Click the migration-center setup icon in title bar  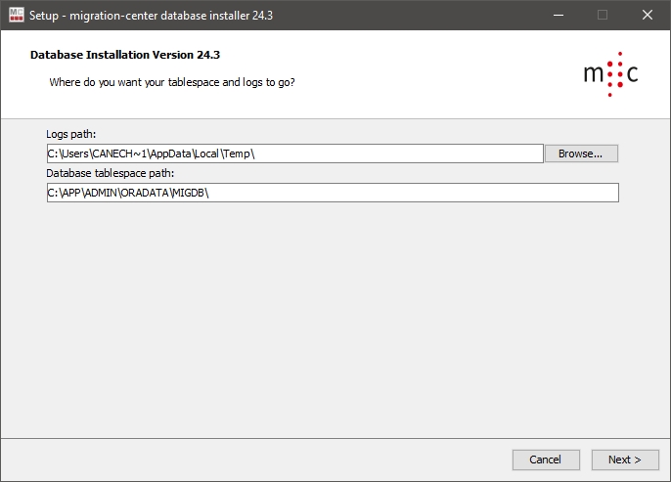(16, 15)
